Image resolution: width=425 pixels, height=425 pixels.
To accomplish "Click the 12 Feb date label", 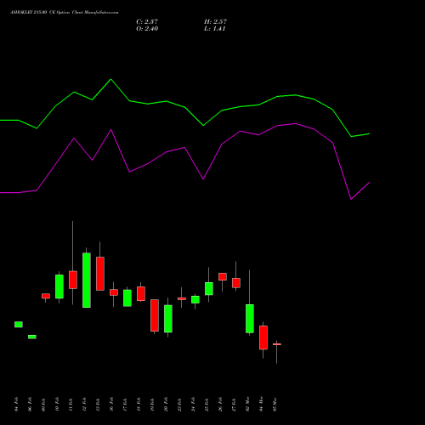I will 84,405.
